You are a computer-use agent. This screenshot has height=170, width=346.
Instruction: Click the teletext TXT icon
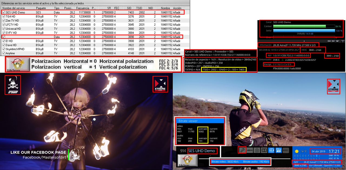pyautogui.click(x=257, y=150)
